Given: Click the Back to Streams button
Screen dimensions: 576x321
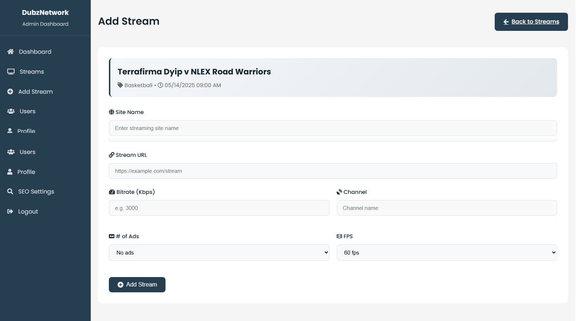Looking at the screenshot, I should 531,22.
